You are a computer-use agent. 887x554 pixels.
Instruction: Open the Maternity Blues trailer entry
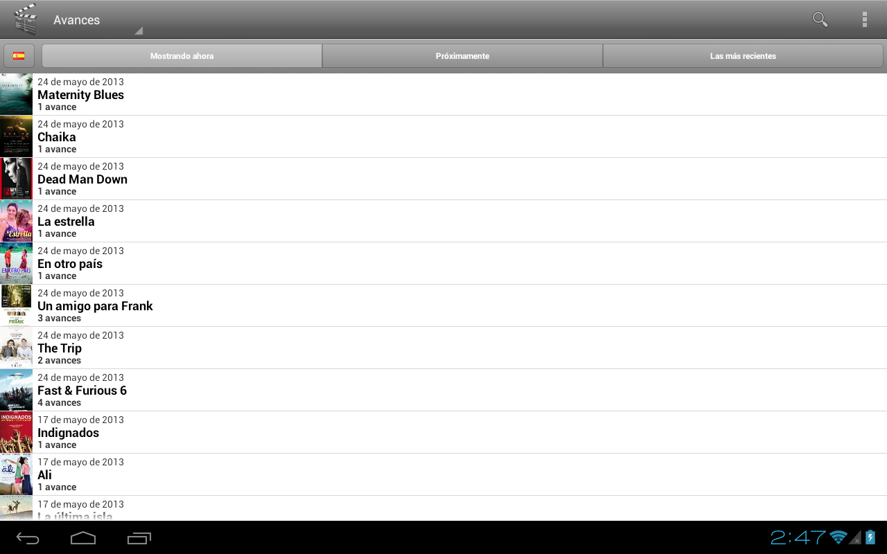443,94
